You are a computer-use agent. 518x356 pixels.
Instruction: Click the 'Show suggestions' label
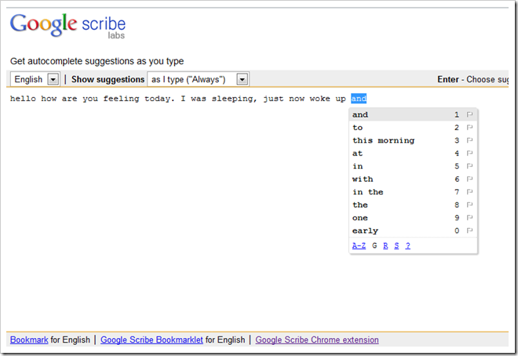[x=108, y=79]
